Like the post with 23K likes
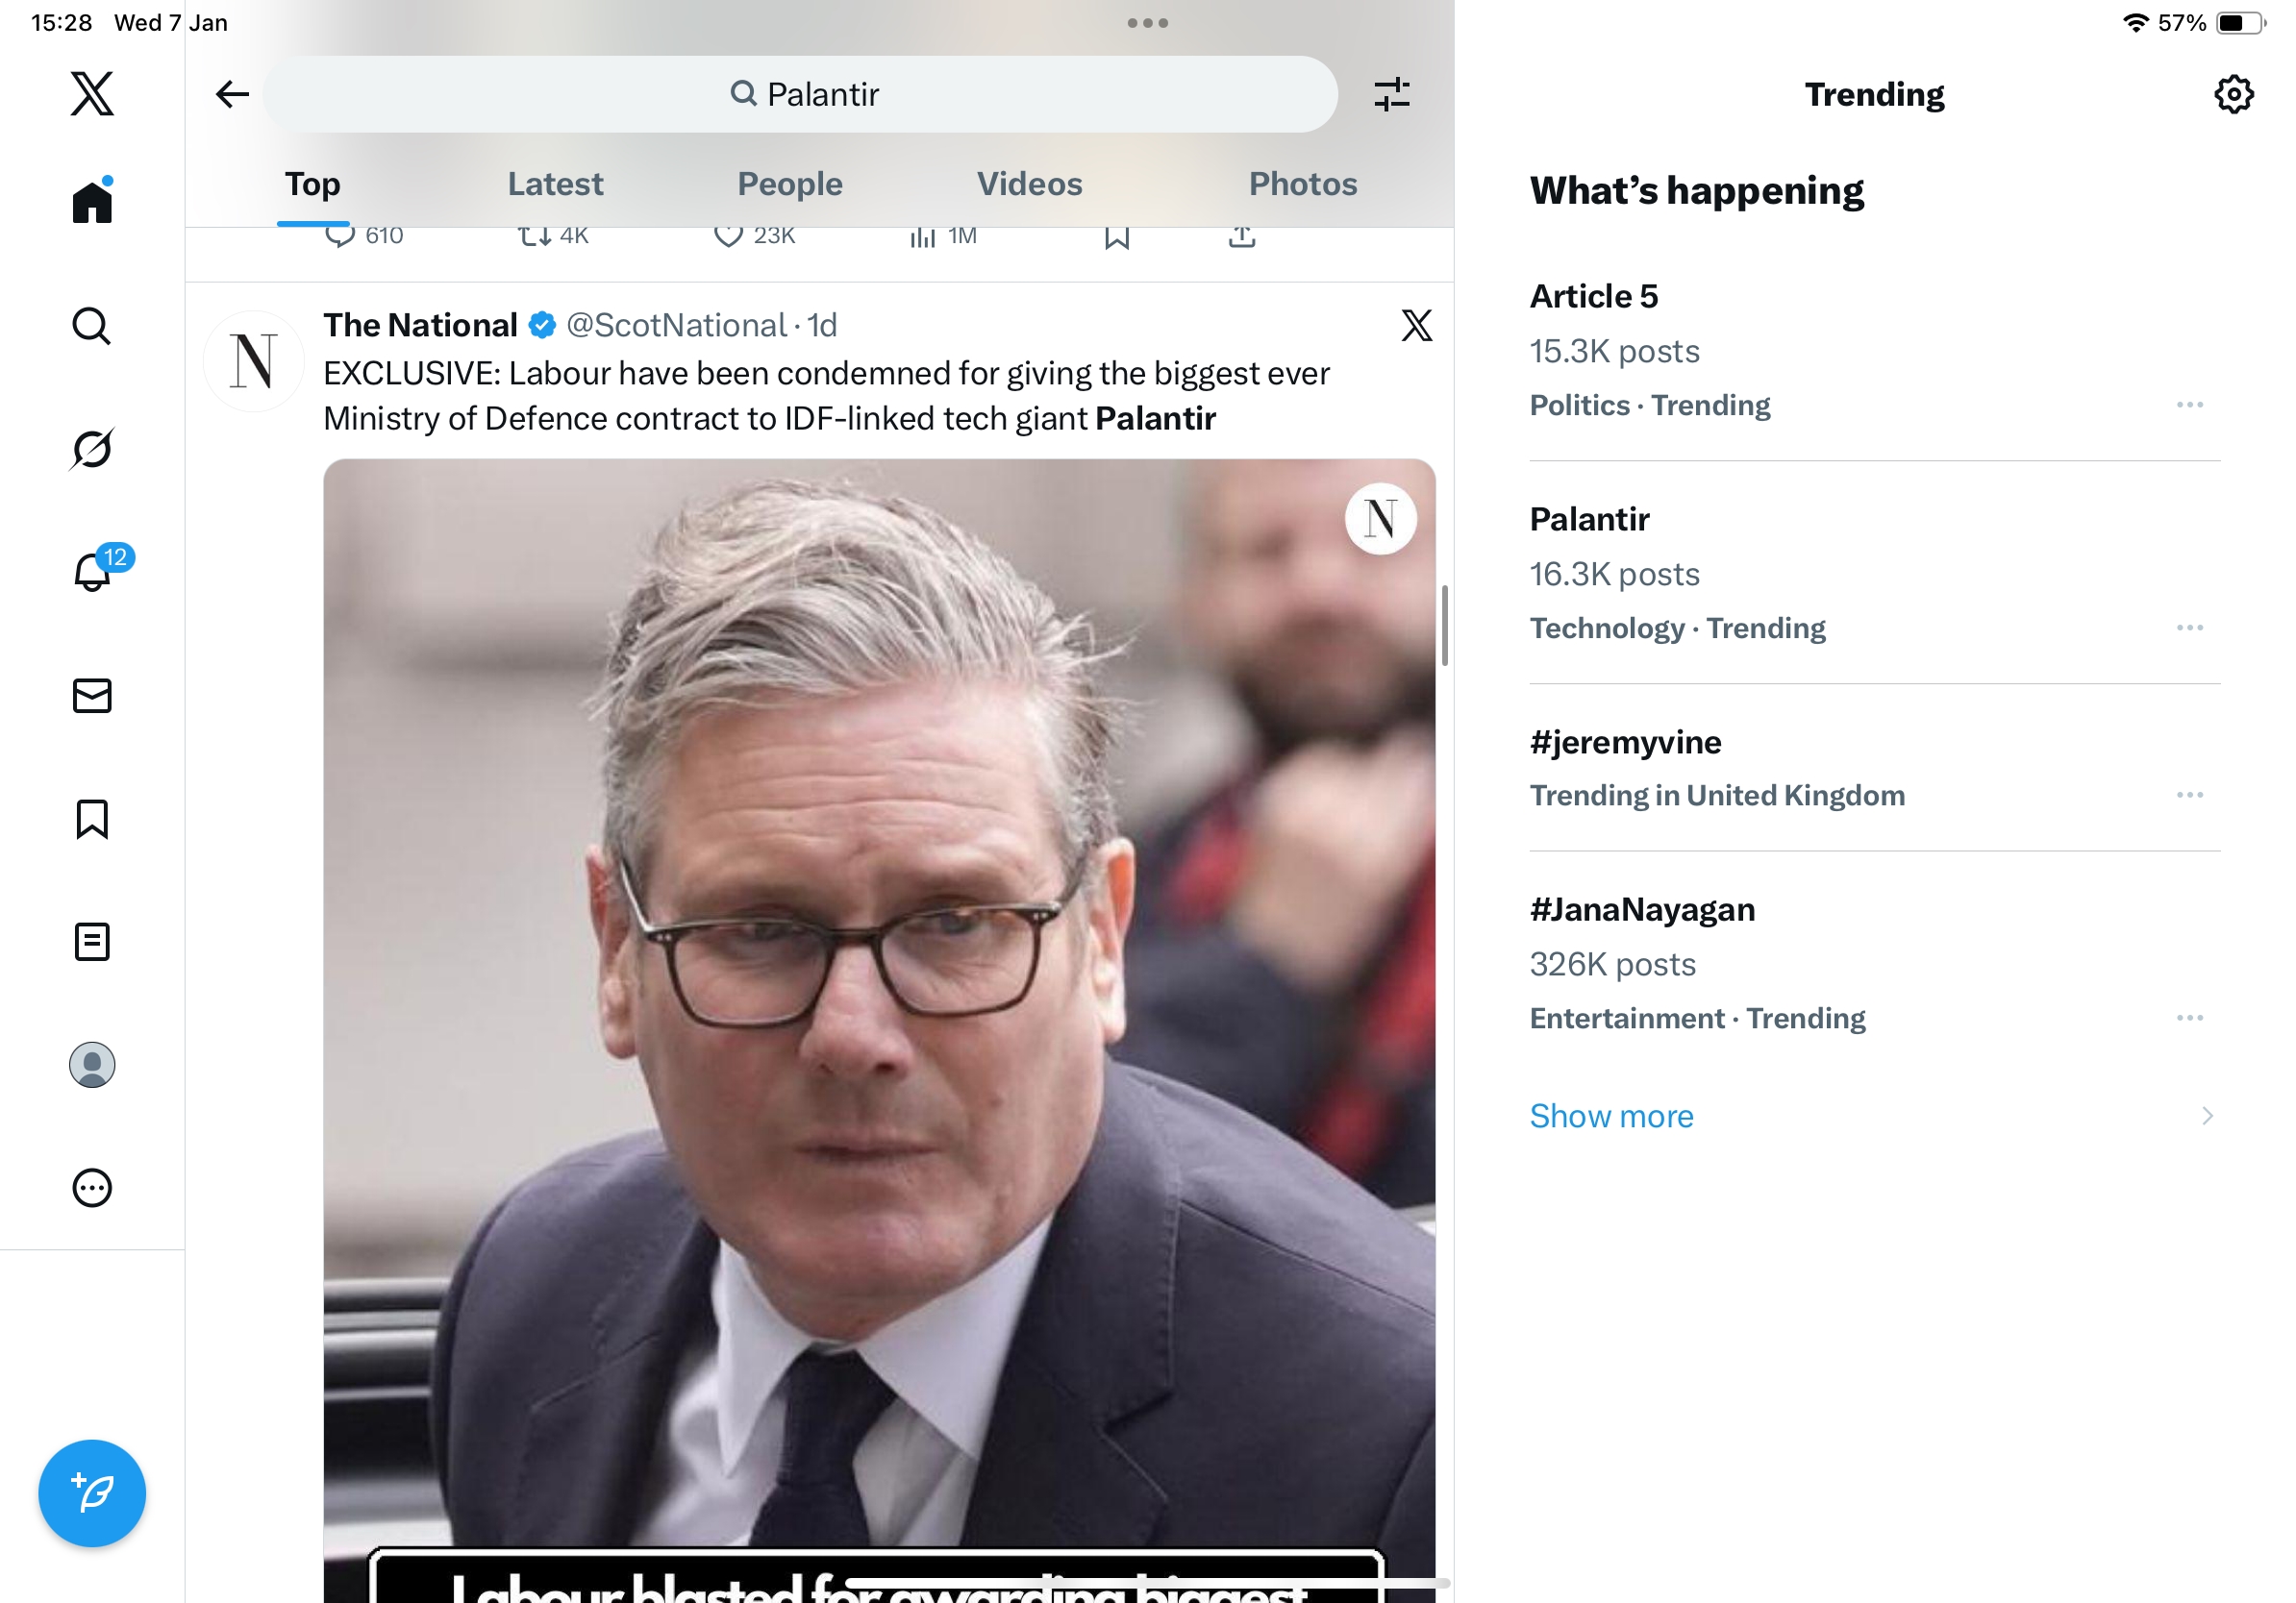Viewport: 2296px width, 1603px height. (728, 235)
